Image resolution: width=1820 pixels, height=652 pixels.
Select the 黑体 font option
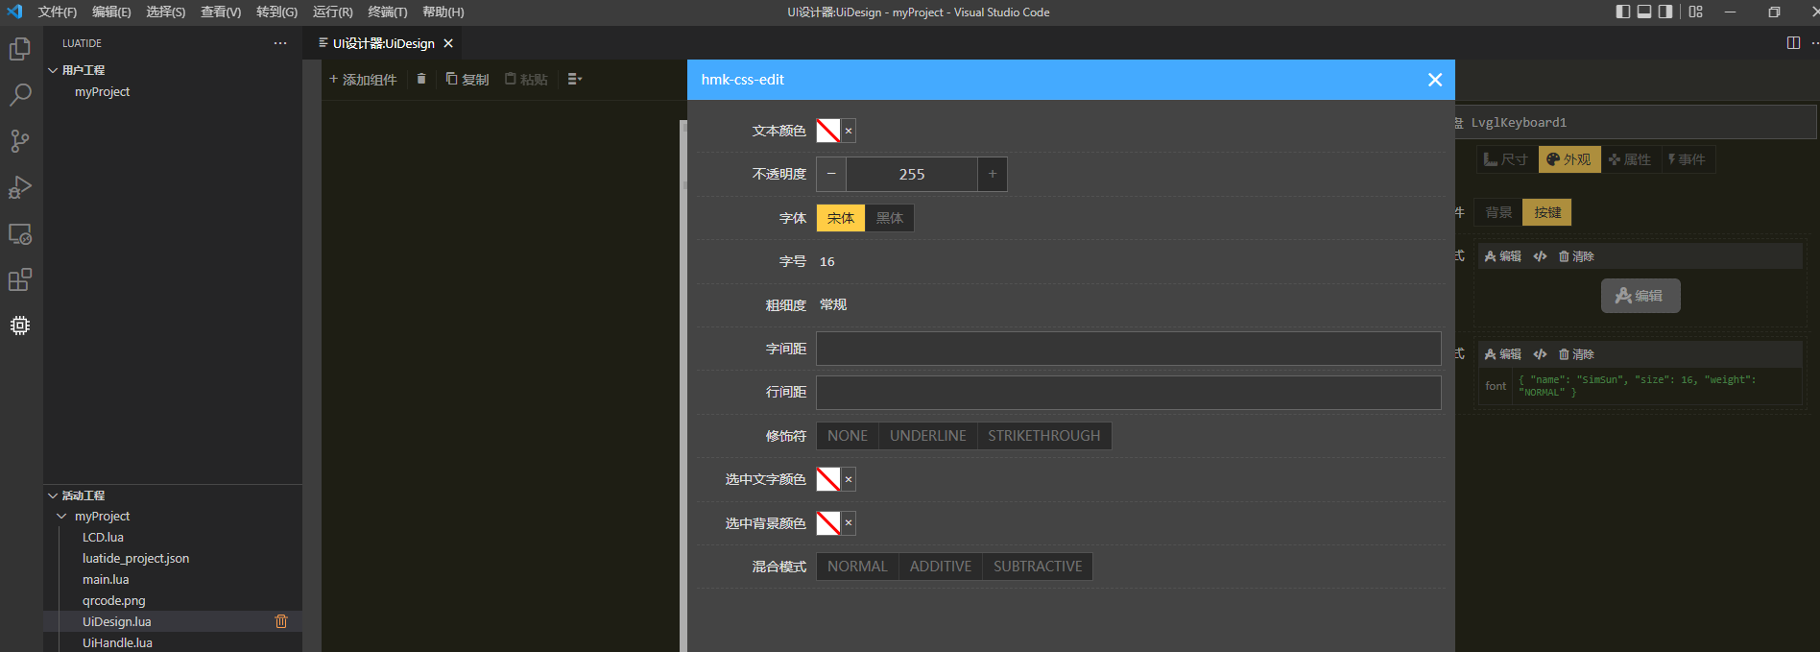pos(889,218)
